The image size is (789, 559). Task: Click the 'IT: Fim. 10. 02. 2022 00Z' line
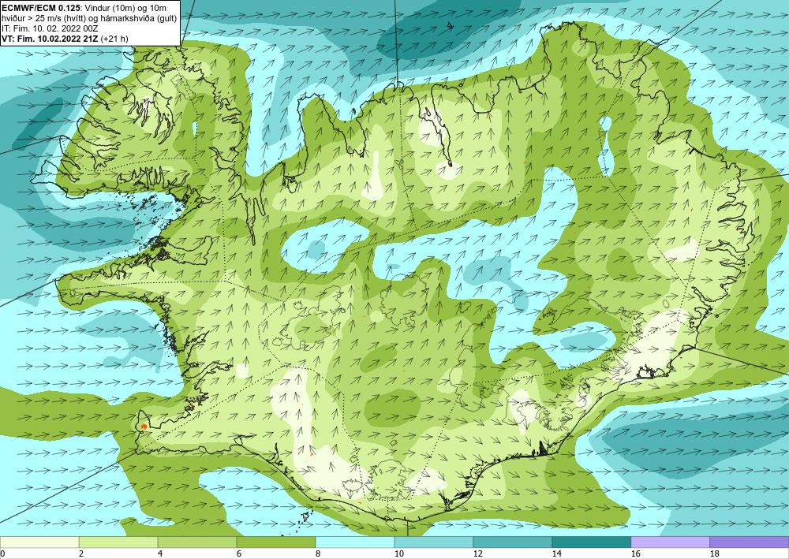point(50,29)
